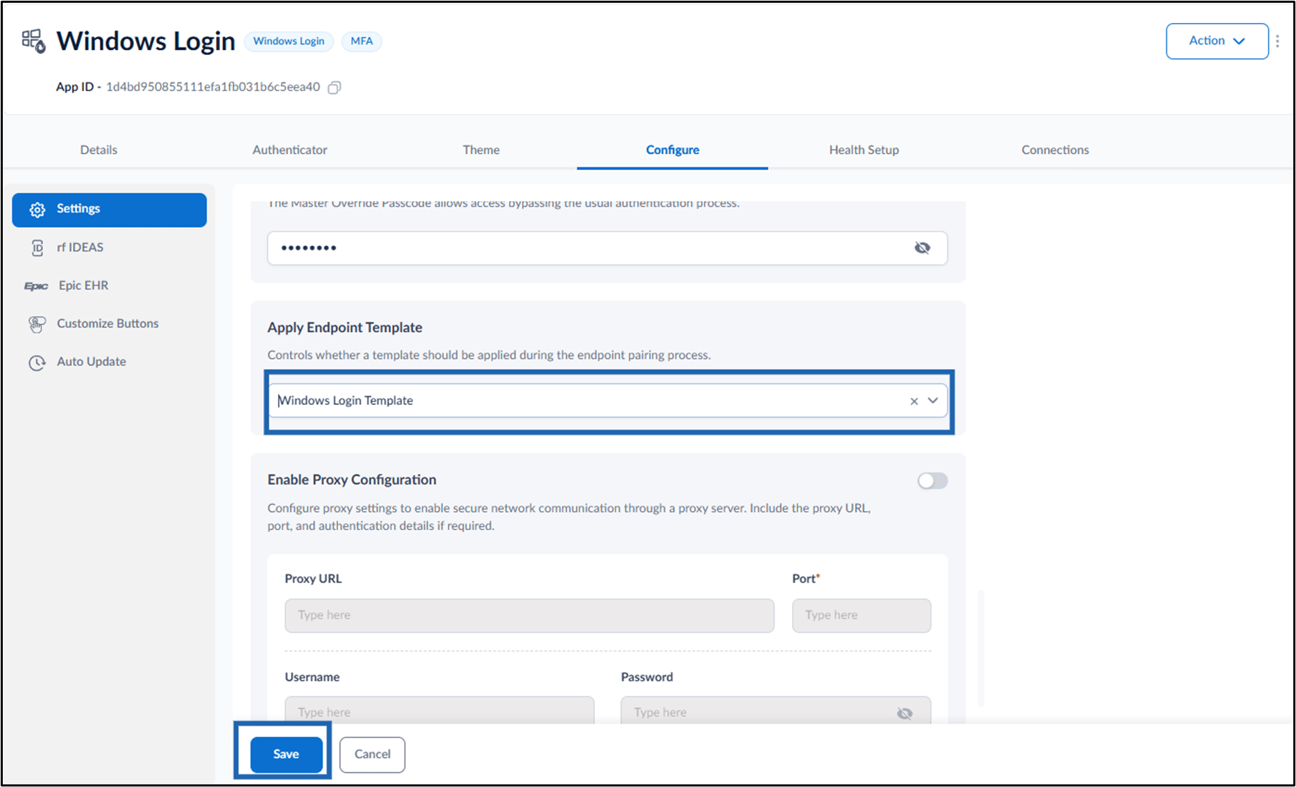This screenshot has height=787, width=1296.
Task: Click the proxy Password input field
Action: coord(775,710)
